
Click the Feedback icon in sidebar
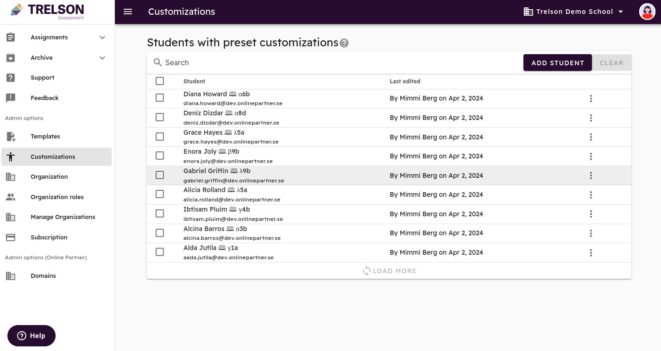[x=11, y=98]
